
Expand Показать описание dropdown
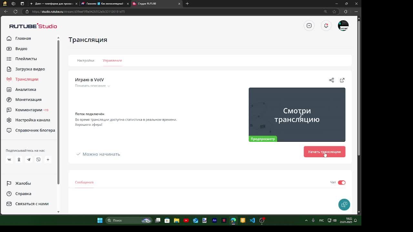[92, 86]
